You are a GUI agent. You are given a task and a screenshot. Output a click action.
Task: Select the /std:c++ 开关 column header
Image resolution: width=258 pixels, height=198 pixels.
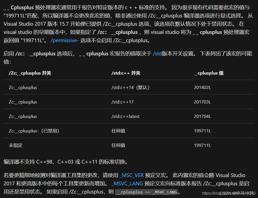pos(125,73)
